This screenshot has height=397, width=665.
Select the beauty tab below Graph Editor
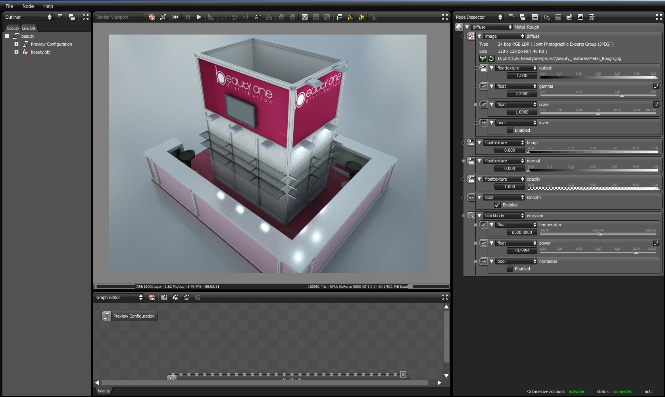104,391
